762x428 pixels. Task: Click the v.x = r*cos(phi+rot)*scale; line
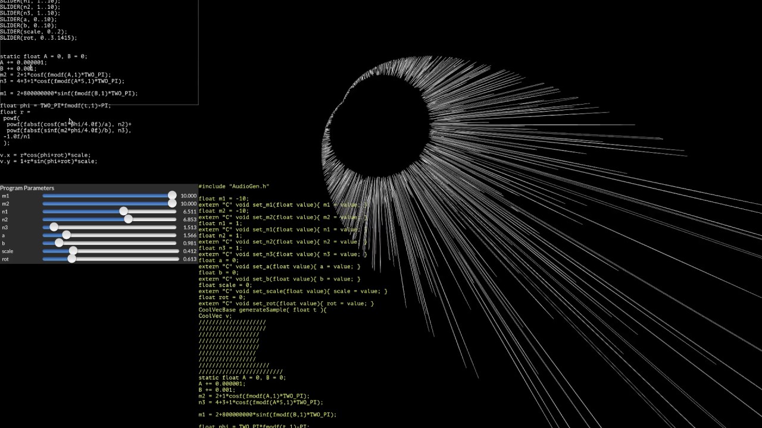(45, 155)
